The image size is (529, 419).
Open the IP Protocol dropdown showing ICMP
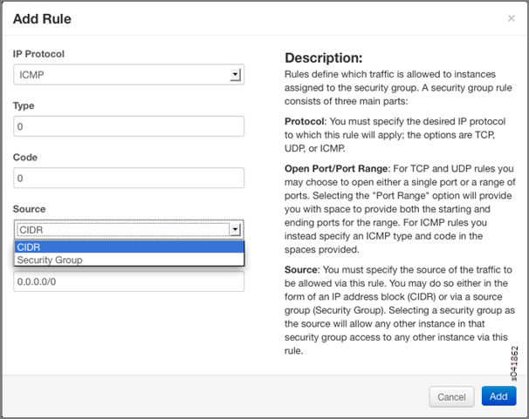tap(122, 75)
